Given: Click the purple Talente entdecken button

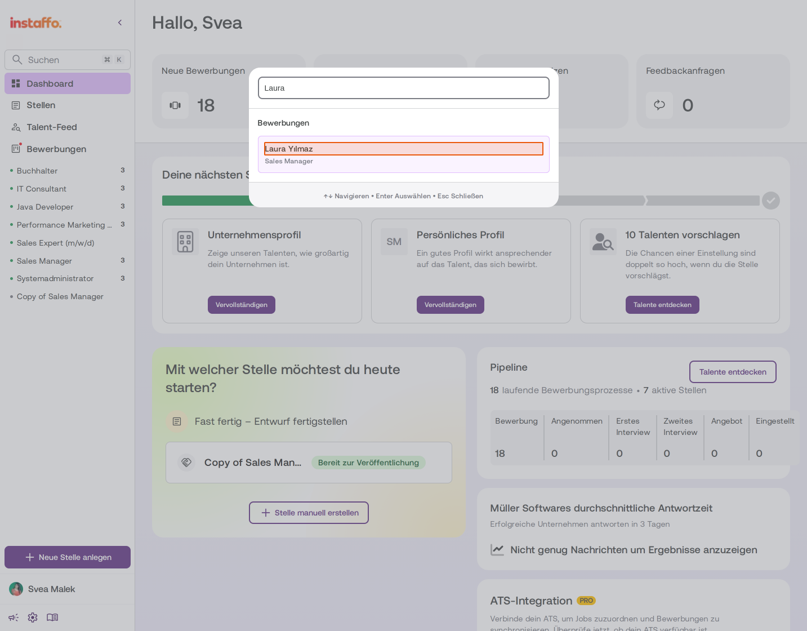Looking at the screenshot, I should click(x=662, y=305).
